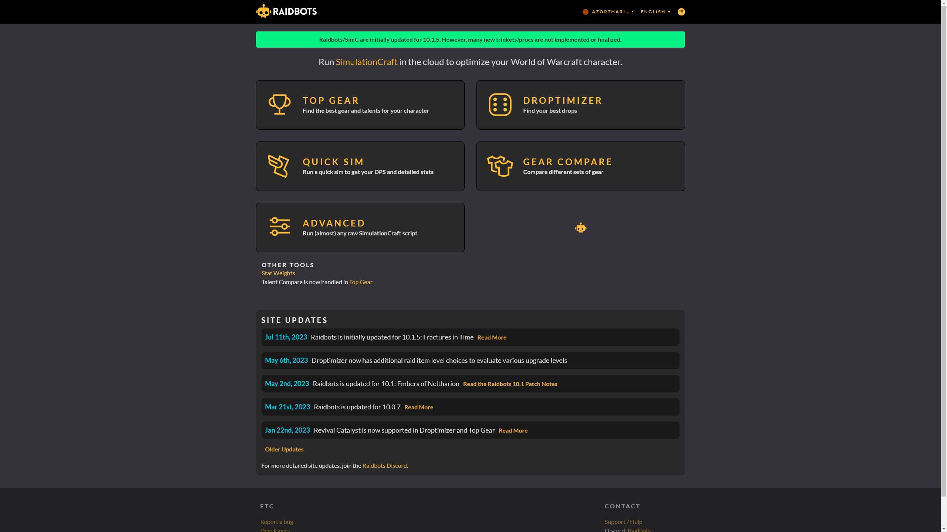Click the Advanced sliders icon

279,227
